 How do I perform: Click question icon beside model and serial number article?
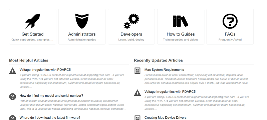click(13, 97)
